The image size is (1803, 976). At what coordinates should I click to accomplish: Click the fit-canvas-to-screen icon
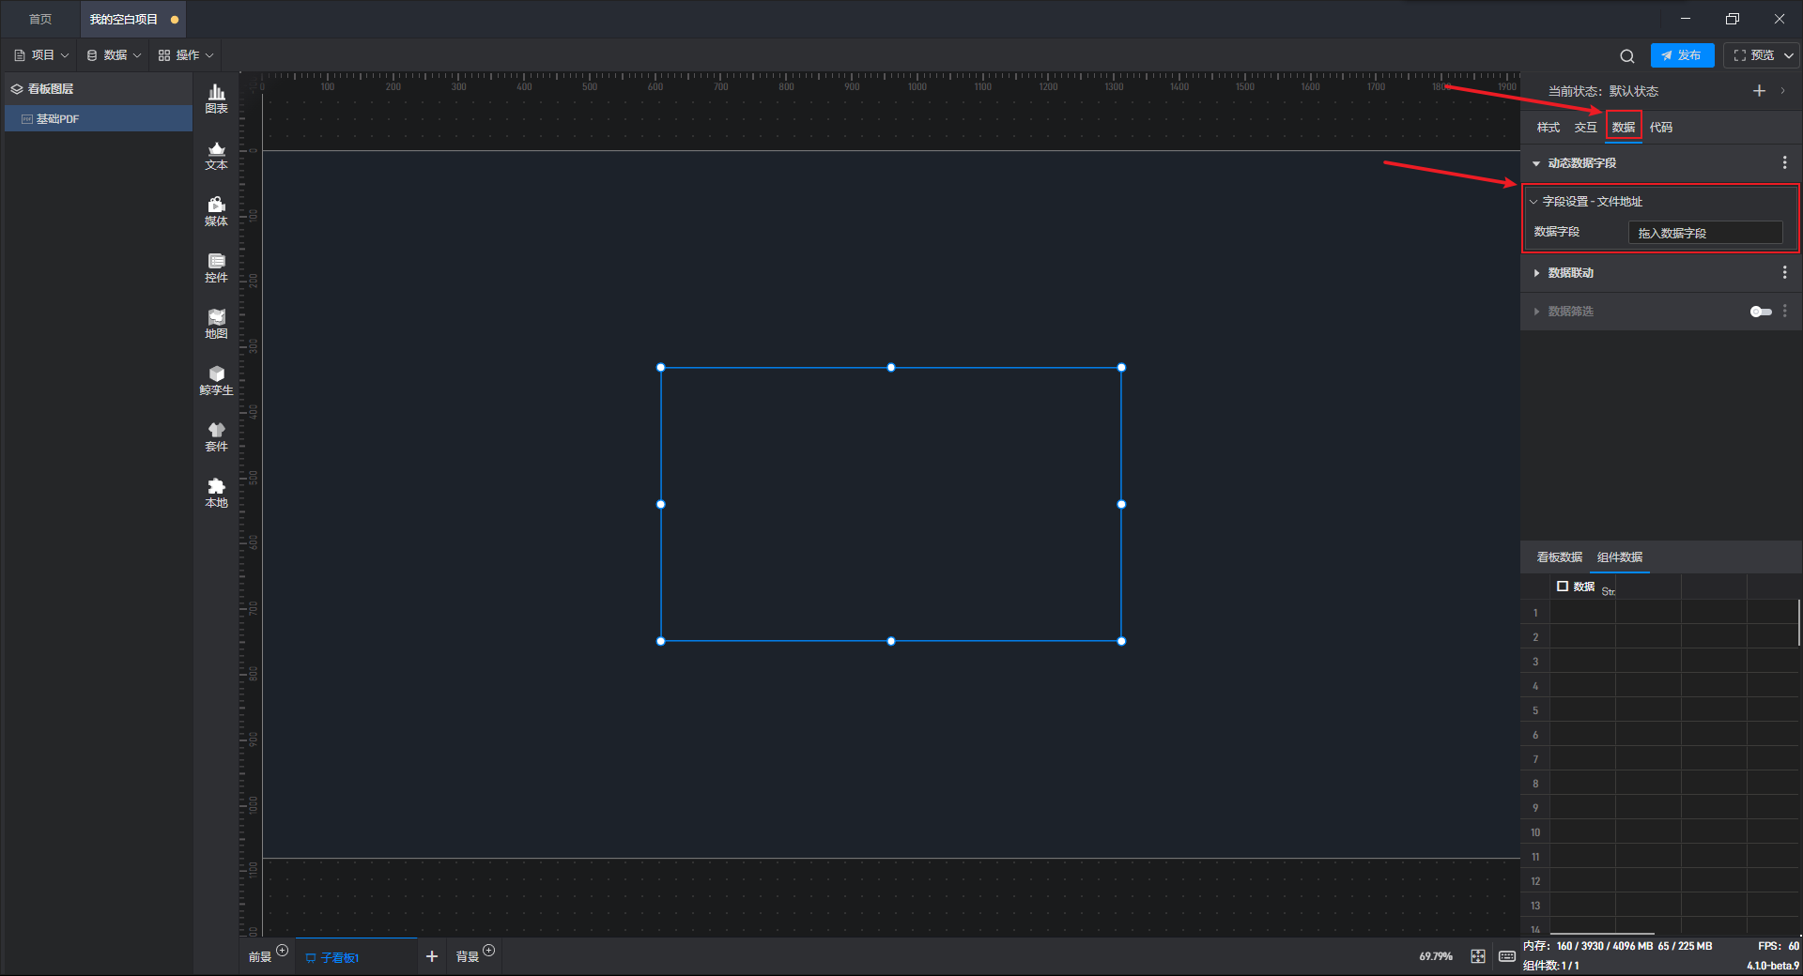coord(1478,956)
